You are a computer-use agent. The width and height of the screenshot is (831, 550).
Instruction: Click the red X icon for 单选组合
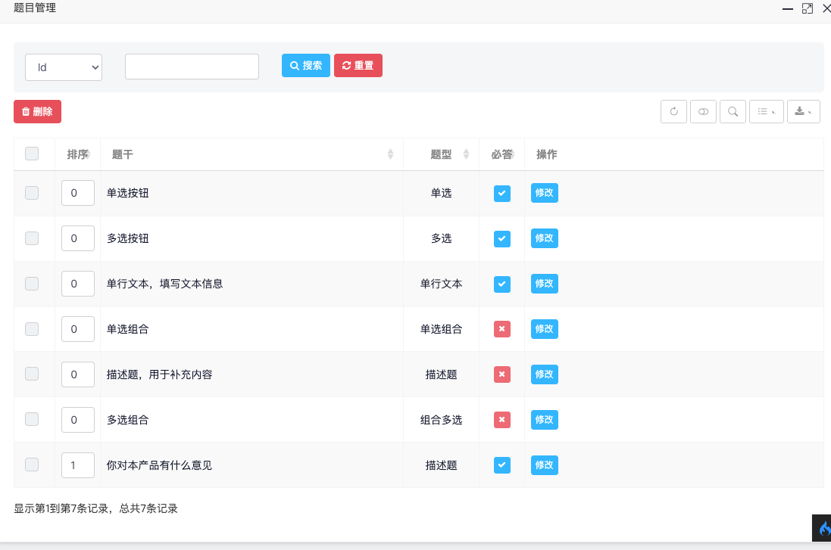501,329
